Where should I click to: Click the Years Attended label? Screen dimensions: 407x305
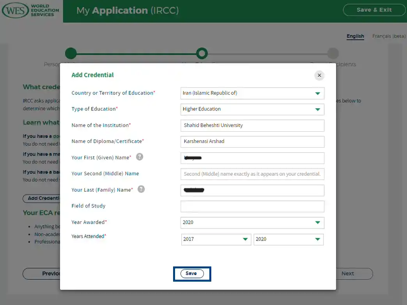click(89, 236)
